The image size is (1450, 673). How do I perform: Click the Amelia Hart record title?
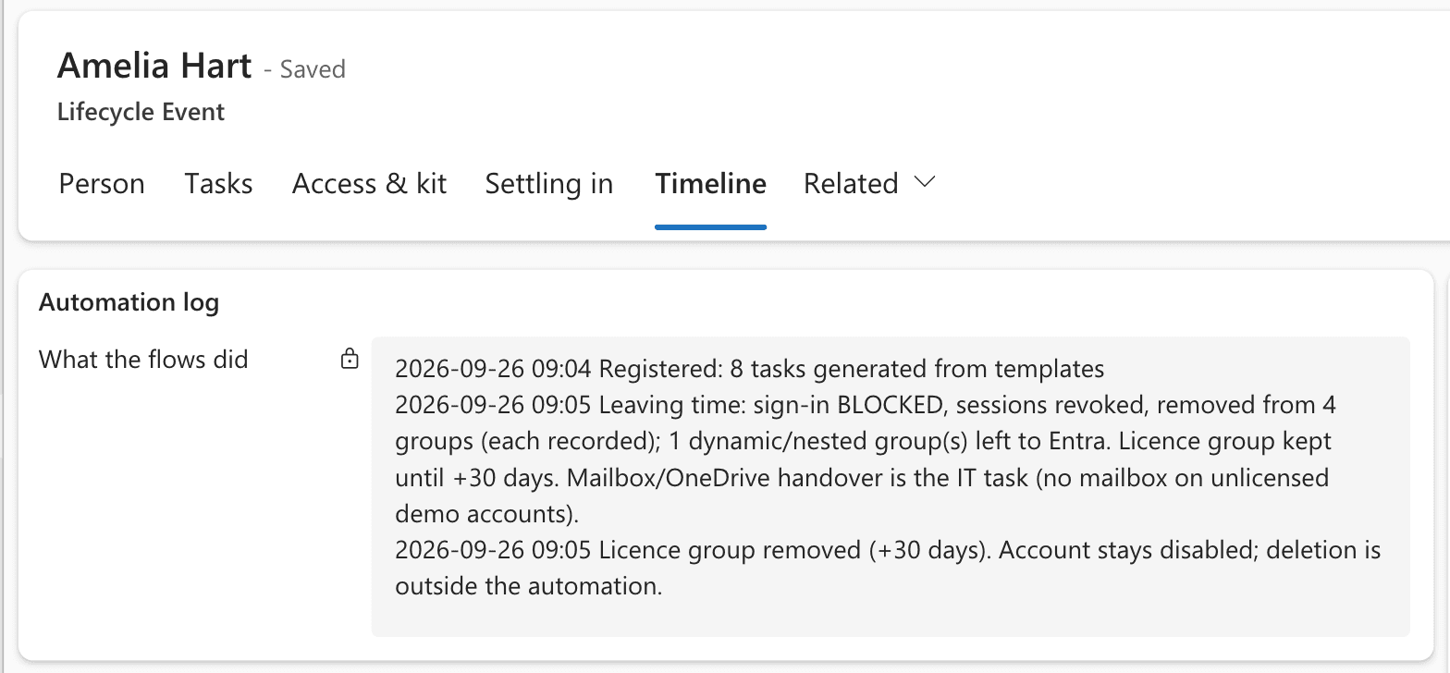[154, 67]
